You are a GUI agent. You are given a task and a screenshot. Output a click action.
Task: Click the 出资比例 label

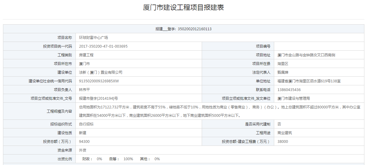pyautogui.click(x=65, y=159)
